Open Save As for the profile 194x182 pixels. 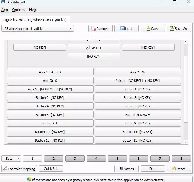pyautogui.click(x=179, y=28)
